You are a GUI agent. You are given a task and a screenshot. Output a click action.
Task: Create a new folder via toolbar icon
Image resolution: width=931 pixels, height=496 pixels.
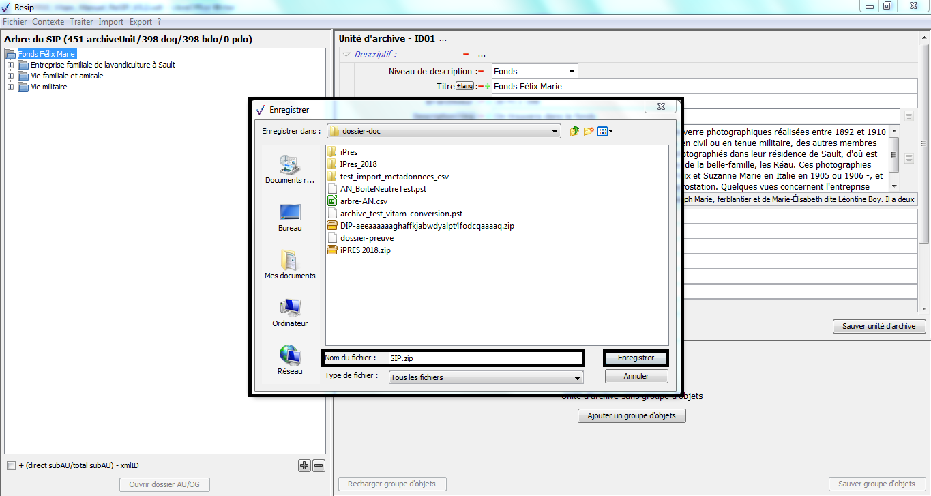coord(588,131)
